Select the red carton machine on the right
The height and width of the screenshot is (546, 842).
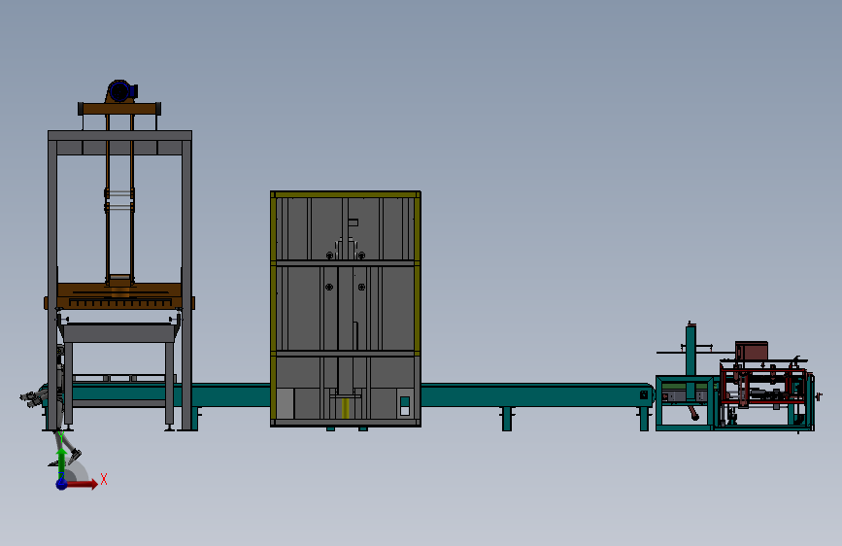pyautogui.click(x=763, y=387)
